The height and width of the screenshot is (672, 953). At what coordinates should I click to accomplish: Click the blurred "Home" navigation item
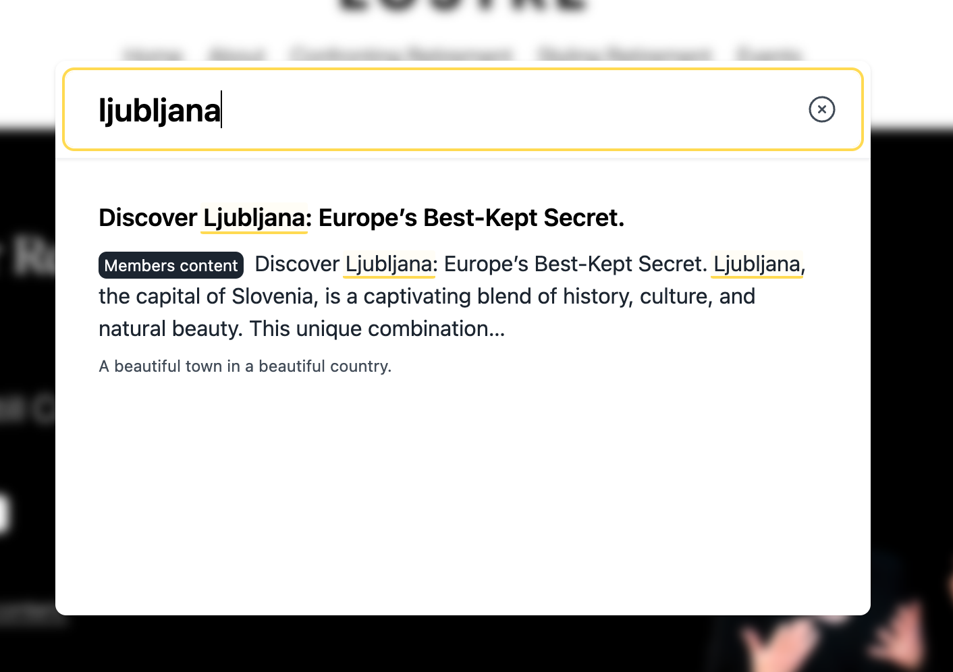pyautogui.click(x=153, y=54)
